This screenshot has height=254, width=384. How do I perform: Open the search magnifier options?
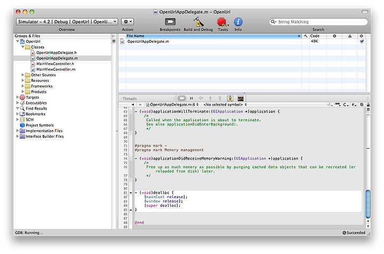click(273, 22)
